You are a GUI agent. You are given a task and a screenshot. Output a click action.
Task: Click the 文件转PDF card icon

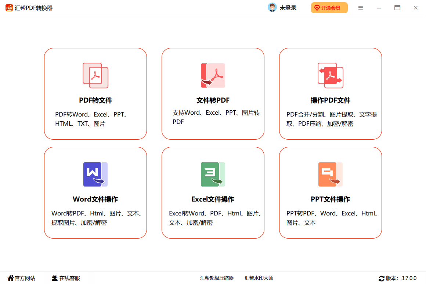tap(213, 75)
